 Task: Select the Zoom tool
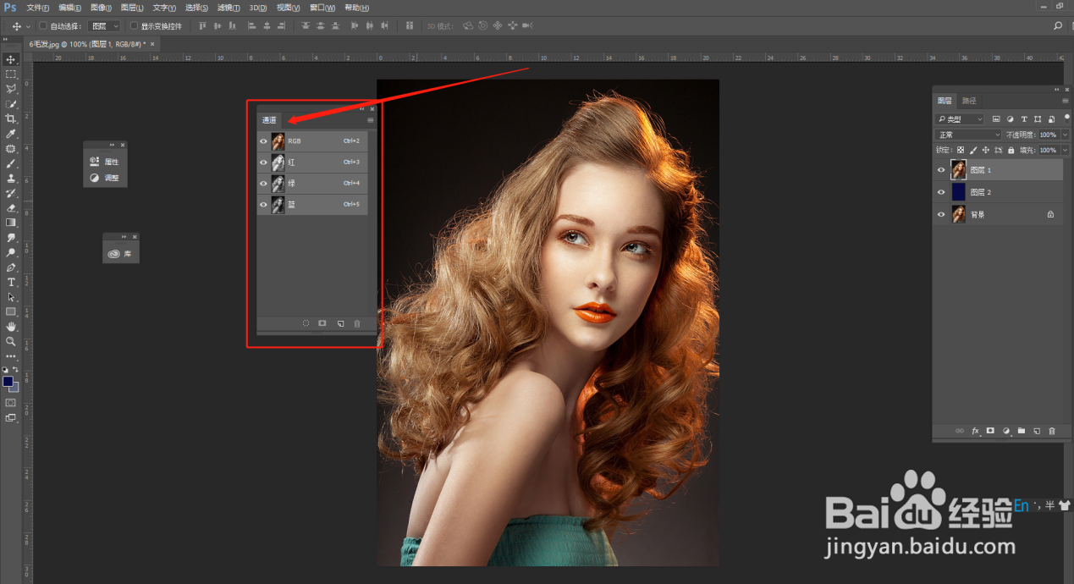pos(11,342)
